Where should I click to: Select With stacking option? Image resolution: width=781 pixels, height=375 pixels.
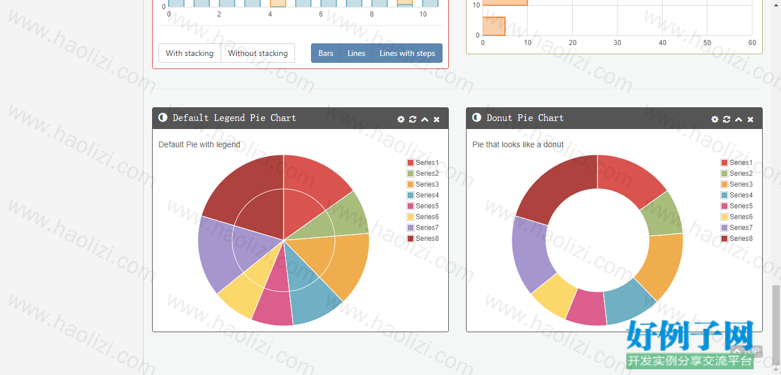tap(190, 53)
